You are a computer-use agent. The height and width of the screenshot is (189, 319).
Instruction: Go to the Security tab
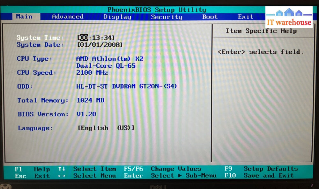pyautogui.click(x=167, y=17)
